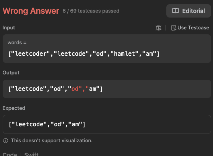Select the Code tab label
This screenshot has width=213, height=156.
click(10, 154)
